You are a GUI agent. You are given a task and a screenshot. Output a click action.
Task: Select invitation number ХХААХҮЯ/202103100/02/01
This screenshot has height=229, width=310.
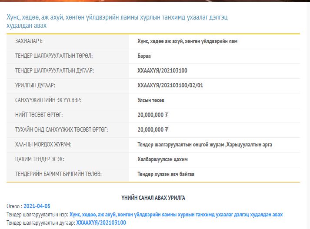[x=170, y=85]
